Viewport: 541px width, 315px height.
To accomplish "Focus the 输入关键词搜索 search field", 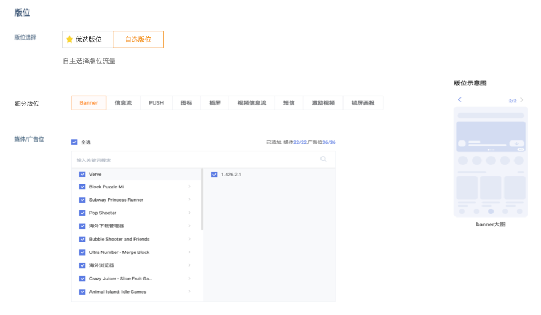I will pos(193,160).
